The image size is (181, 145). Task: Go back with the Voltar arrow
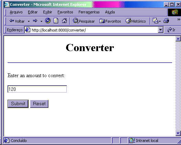[17, 21]
